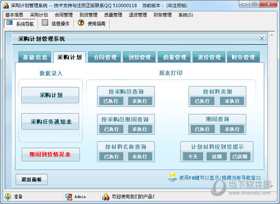Switch to the 到货管理 tab in panel
The height and width of the screenshot is (204, 280).
139,57
